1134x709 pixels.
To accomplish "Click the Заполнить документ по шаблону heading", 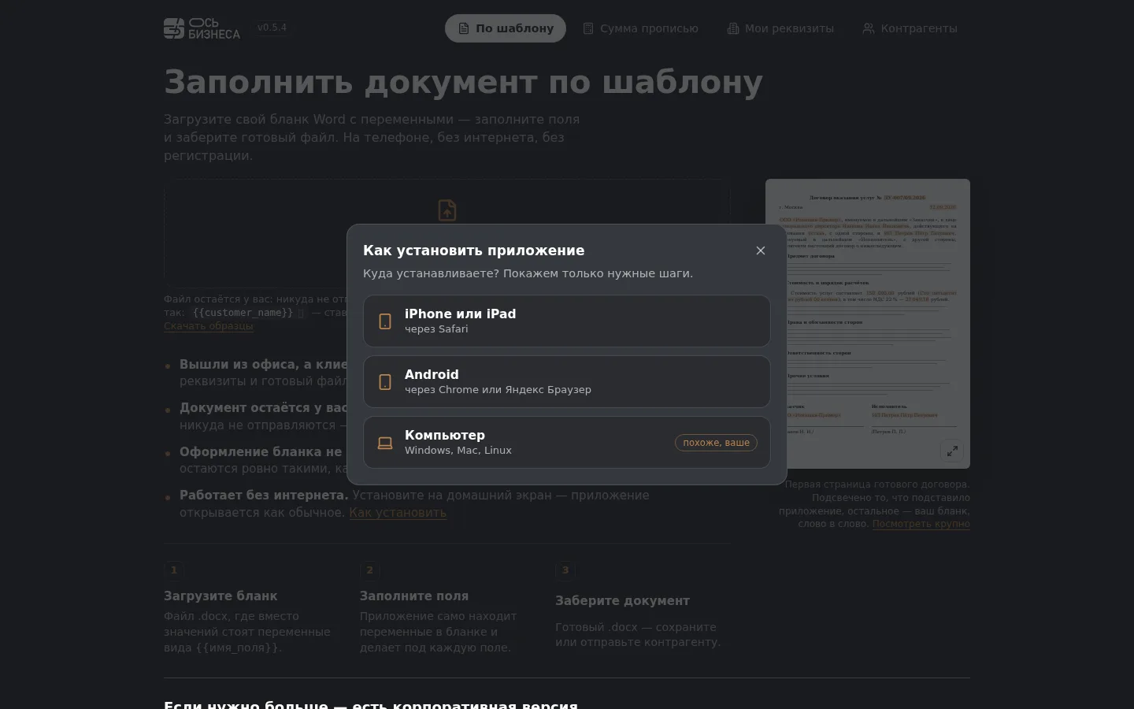I will point(463,82).
